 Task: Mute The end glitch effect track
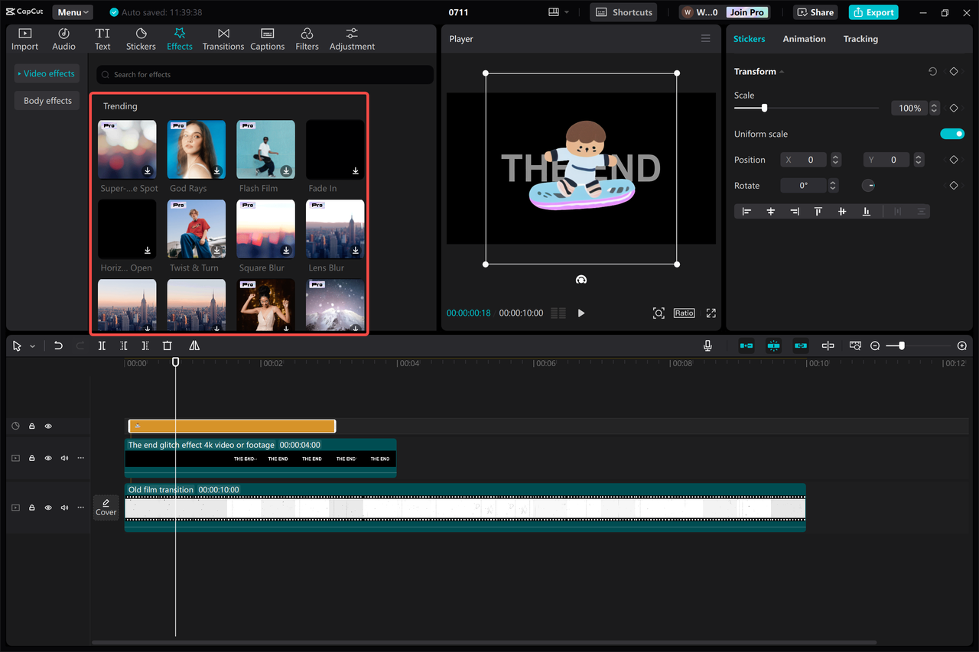[x=64, y=458]
